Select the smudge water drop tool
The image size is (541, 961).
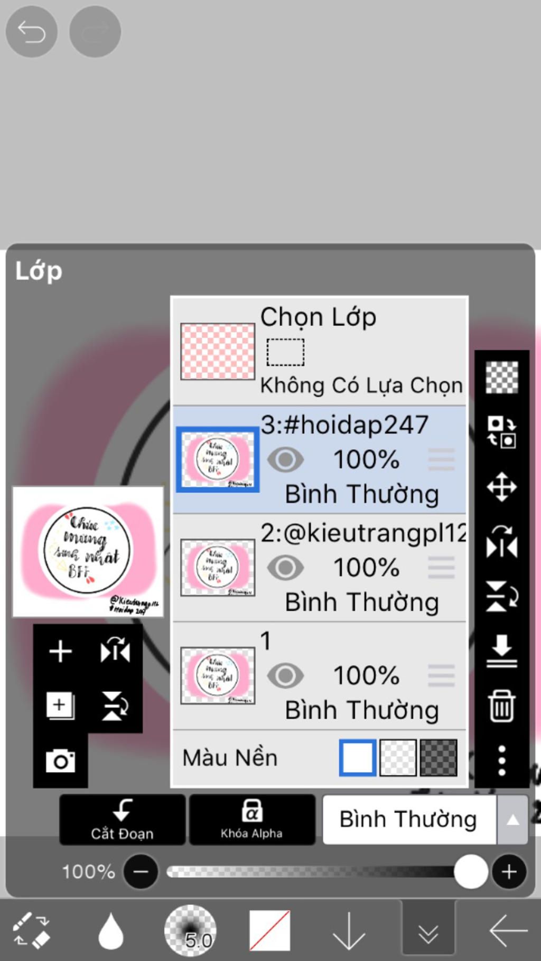click(111, 931)
